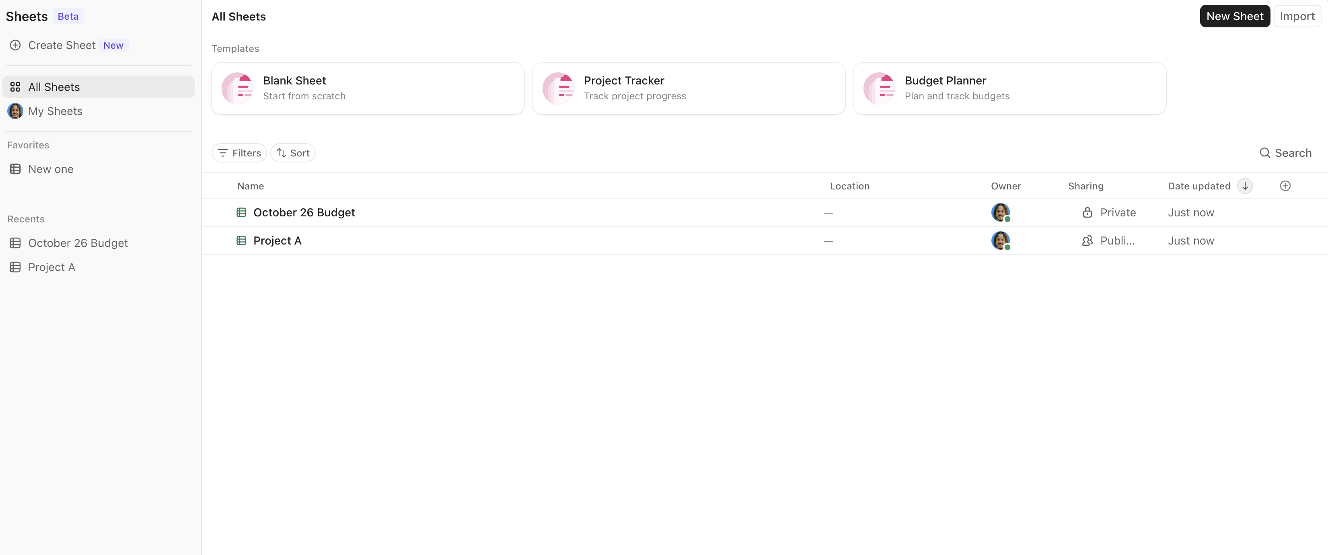This screenshot has width=1328, height=555.
Task: Click the Date updated column header
Action: tap(1199, 186)
